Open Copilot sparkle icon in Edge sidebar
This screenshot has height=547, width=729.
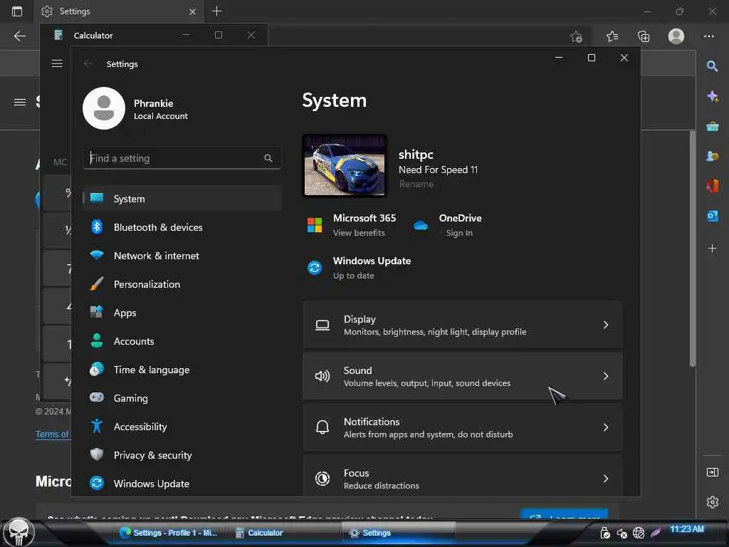point(712,96)
